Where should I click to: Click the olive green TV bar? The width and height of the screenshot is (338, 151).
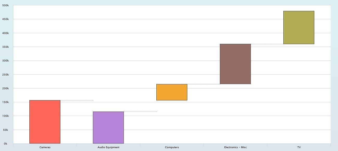[299, 28]
